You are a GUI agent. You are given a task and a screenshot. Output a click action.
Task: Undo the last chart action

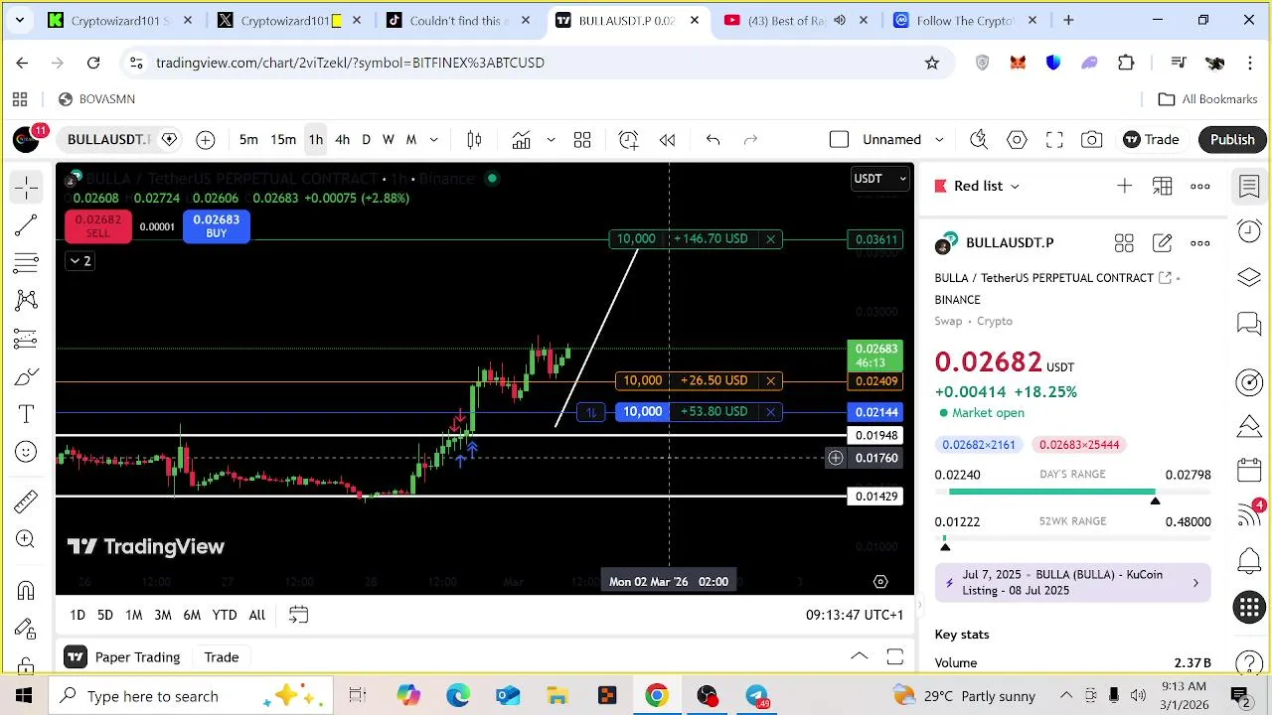click(x=713, y=140)
